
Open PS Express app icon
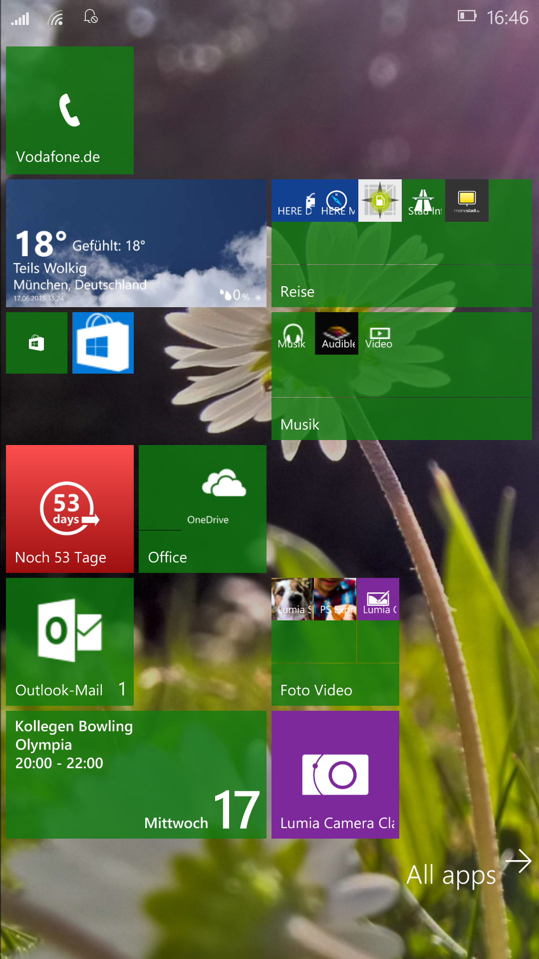[335, 599]
